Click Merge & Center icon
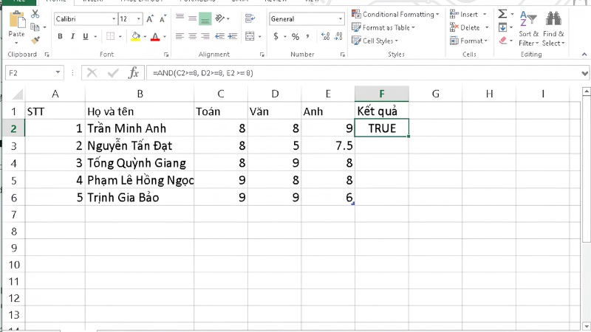Viewport: 591px width, 332px height. click(x=250, y=36)
